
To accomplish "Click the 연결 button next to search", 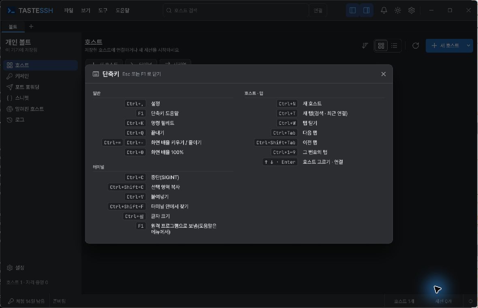I will coord(318,11).
